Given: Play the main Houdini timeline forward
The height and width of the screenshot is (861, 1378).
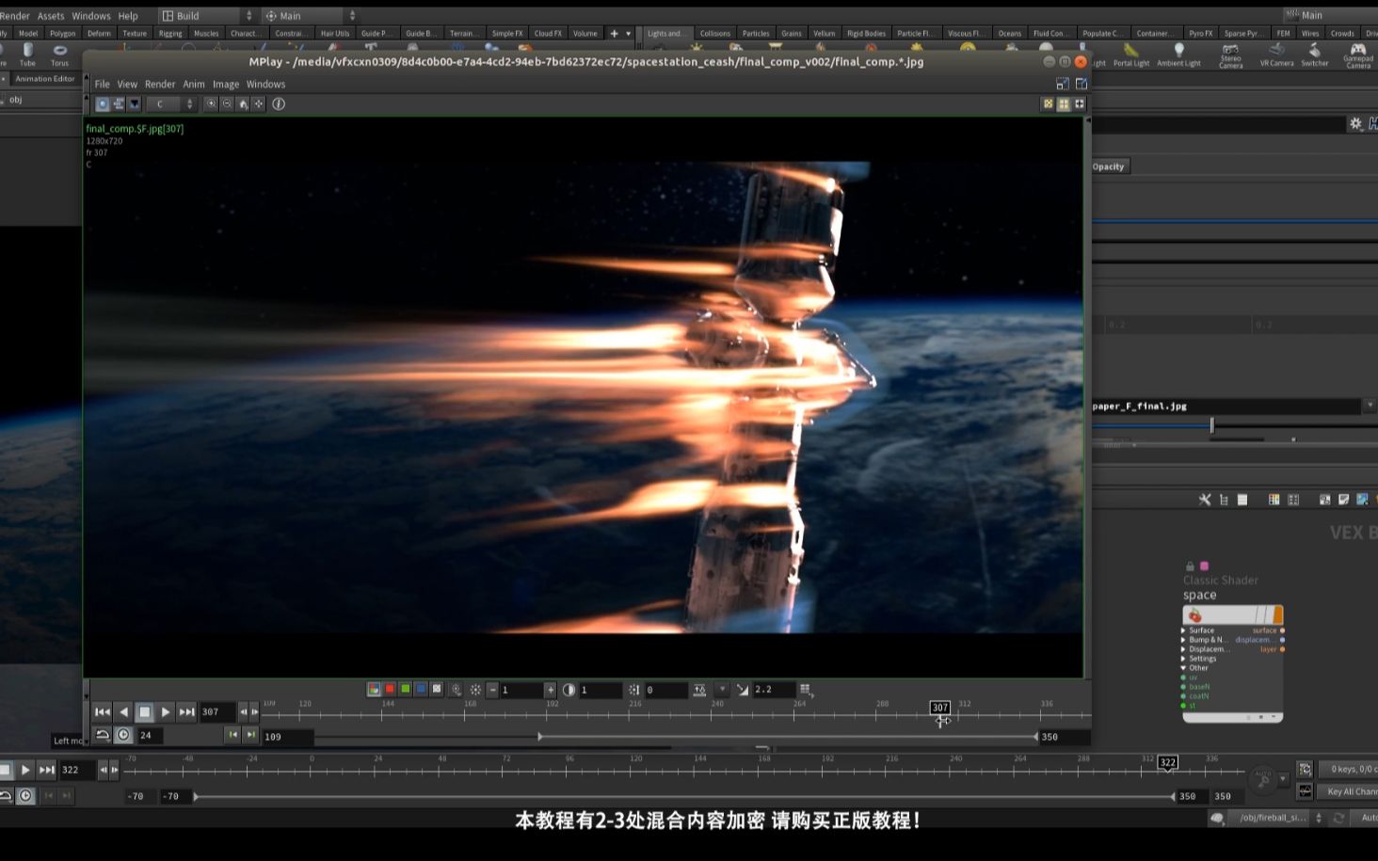Looking at the screenshot, I should tap(25, 770).
